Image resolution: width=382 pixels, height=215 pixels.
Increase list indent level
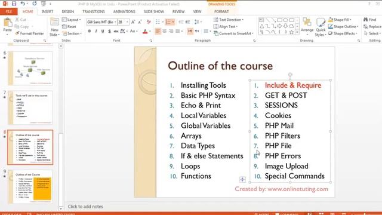click(187, 22)
